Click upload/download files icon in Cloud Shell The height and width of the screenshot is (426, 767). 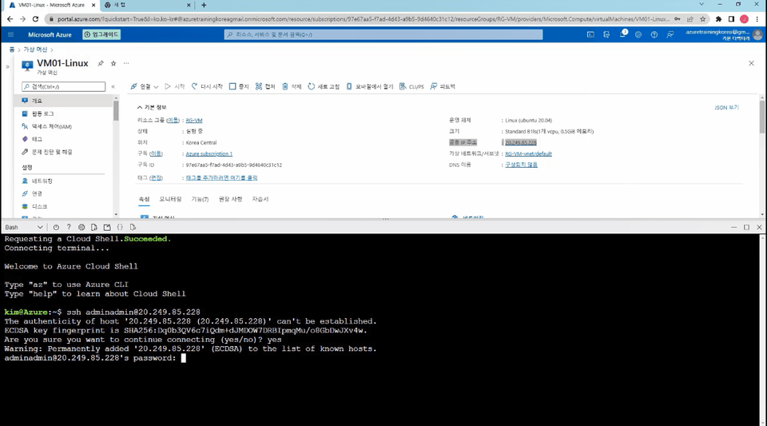[x=94, y=228]
